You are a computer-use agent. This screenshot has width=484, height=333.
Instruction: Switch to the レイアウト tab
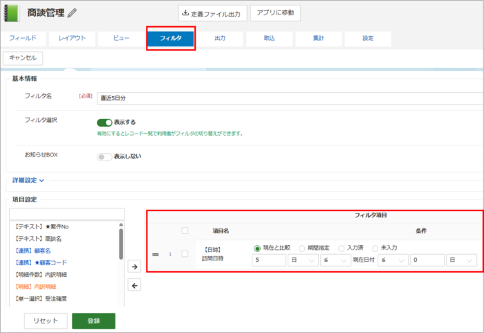(73, 38)
